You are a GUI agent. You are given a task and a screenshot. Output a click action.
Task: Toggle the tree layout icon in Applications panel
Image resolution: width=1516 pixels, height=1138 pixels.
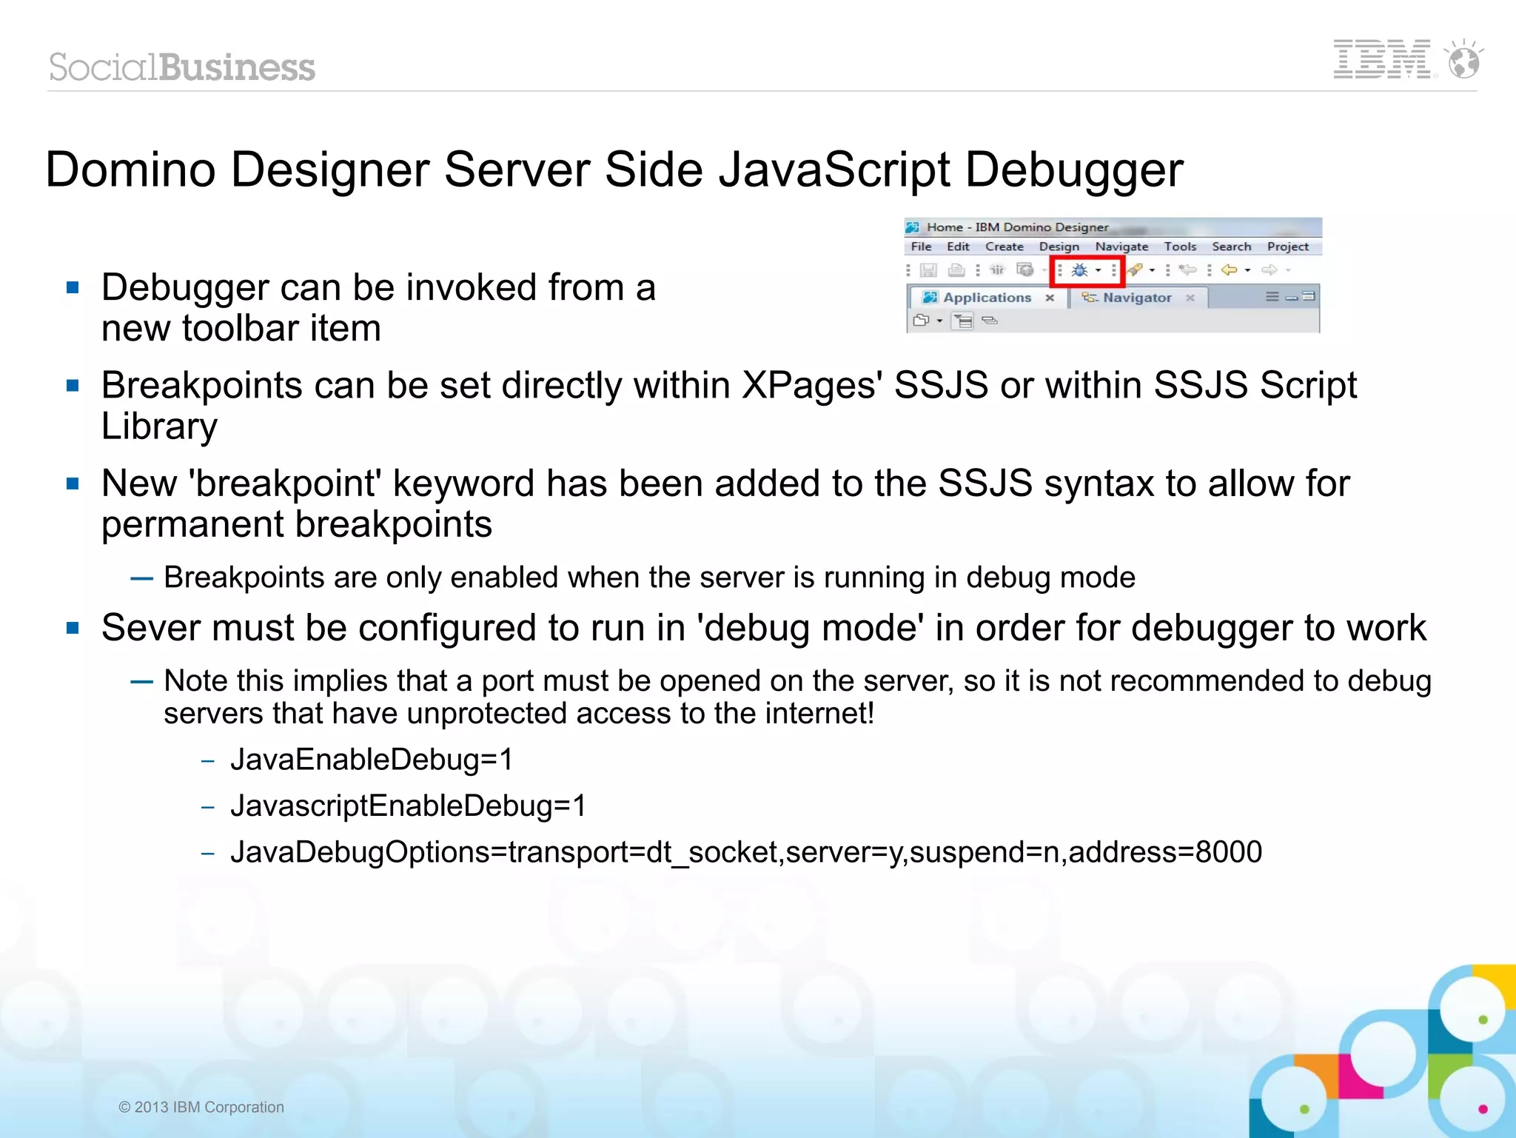click(962, 321)
